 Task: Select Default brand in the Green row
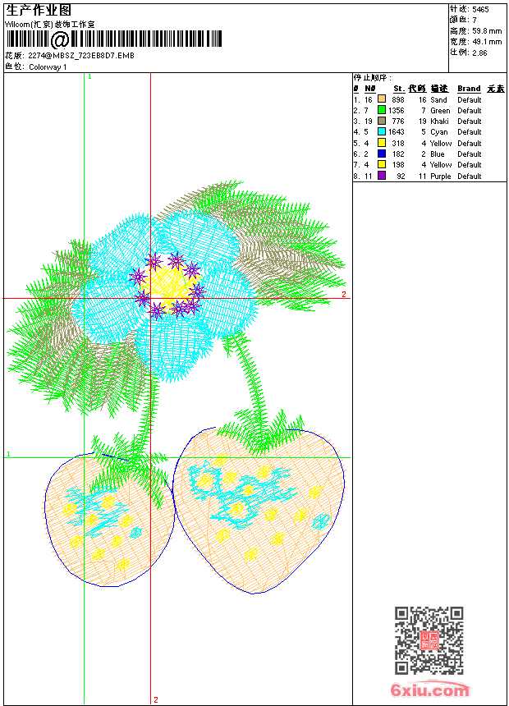(x=470, y=111)
